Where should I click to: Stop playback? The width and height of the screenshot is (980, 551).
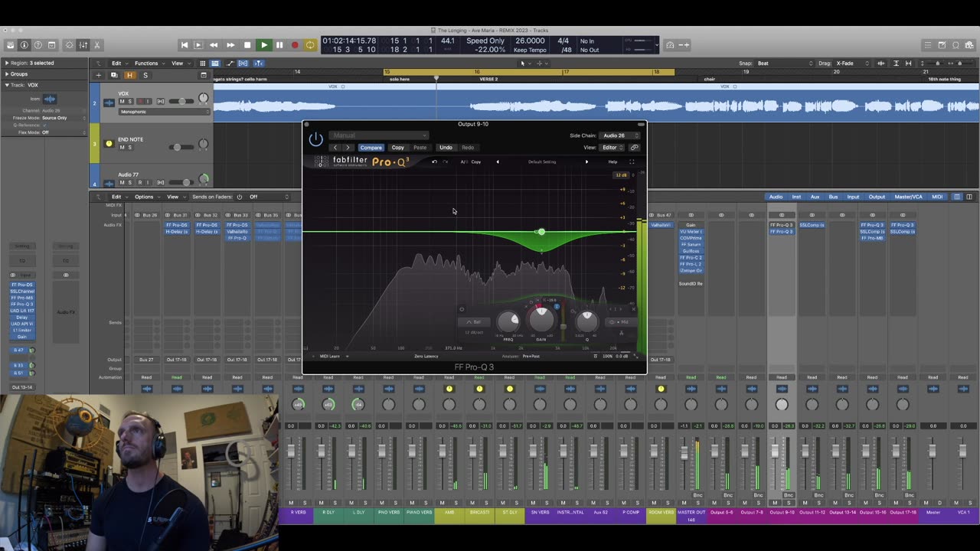247,45
